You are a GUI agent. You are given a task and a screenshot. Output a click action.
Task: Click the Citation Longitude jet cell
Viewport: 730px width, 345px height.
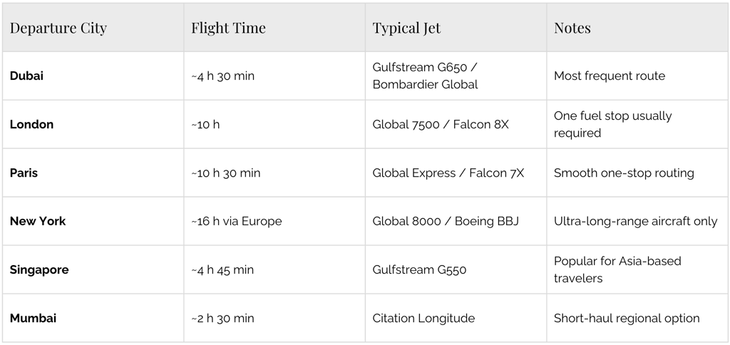423,318
